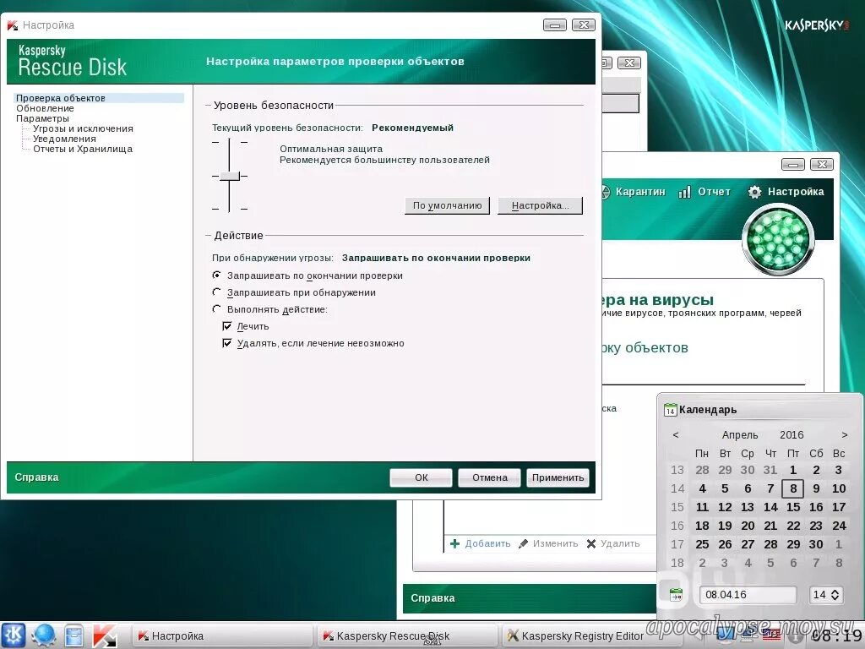This screenshot has width=865, height=649.
Task: Launch the globe web browser icon in taskbar
Action: [43, 635]
